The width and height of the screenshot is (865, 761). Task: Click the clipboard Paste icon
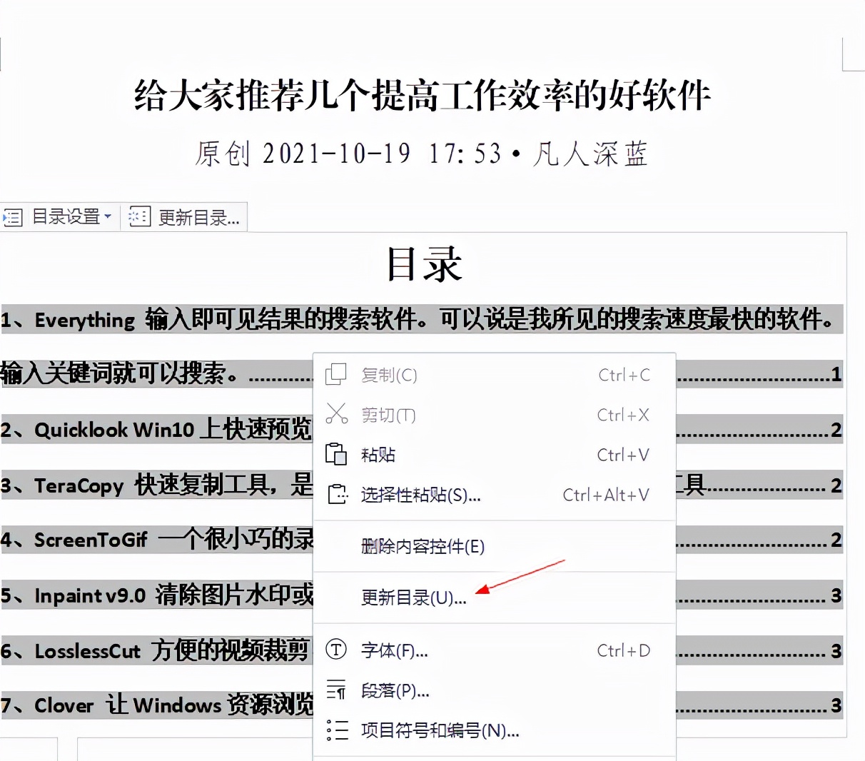click(x=335, y=455)
